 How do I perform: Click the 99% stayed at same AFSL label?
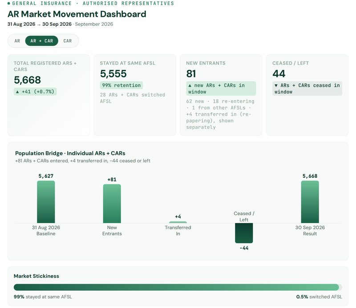click(43, 296)
